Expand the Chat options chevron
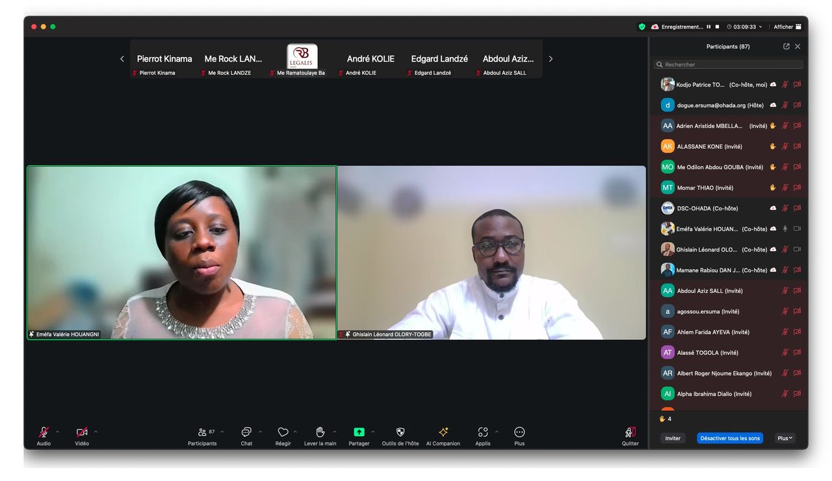The height and width of the screenshot is (481, 832). point(261,432)
